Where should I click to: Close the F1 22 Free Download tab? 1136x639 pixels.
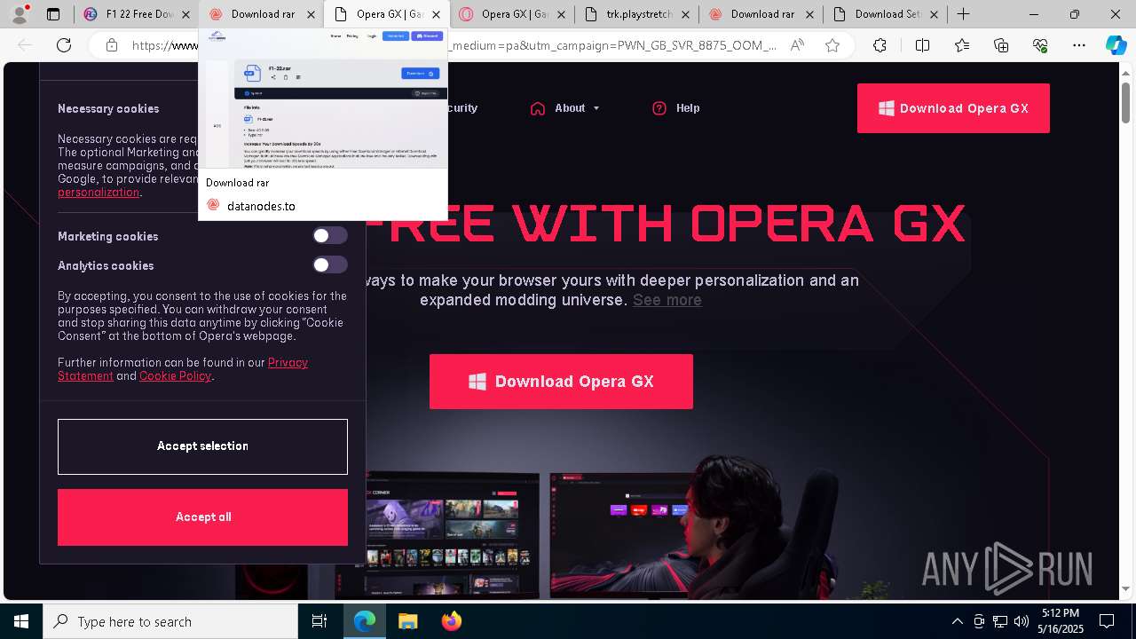(x=185, y=14)
